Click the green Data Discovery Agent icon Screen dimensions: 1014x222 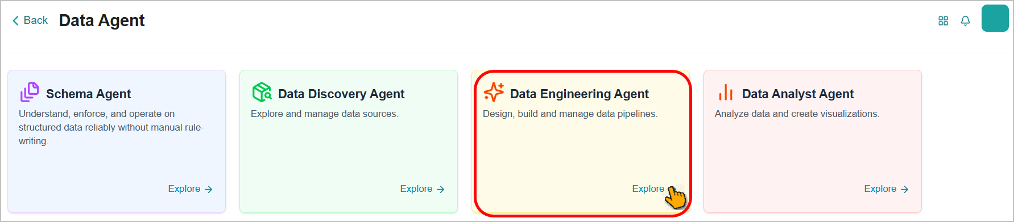tap(262, 92)
